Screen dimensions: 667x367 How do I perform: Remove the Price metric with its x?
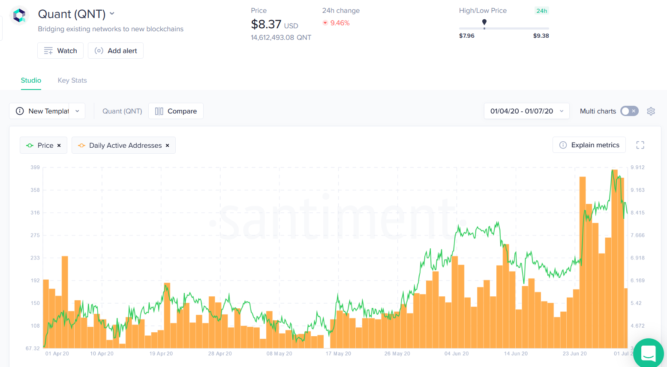pos(59,146)
